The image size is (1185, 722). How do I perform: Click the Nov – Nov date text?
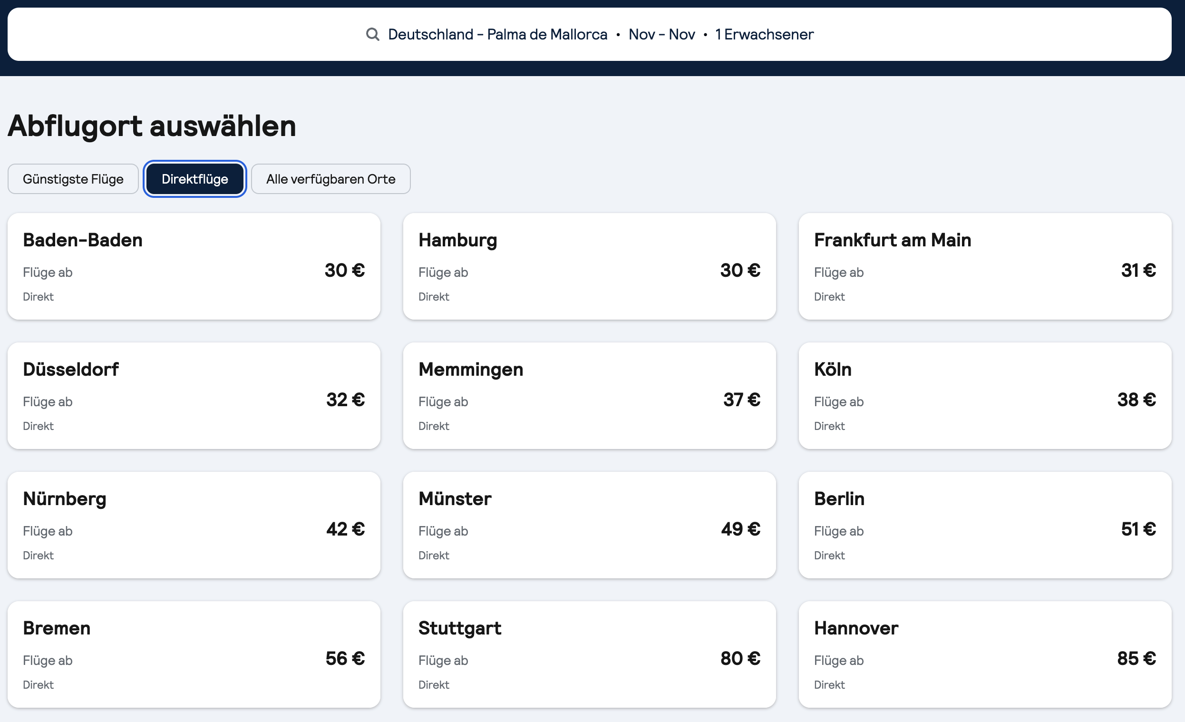[661, 34]
